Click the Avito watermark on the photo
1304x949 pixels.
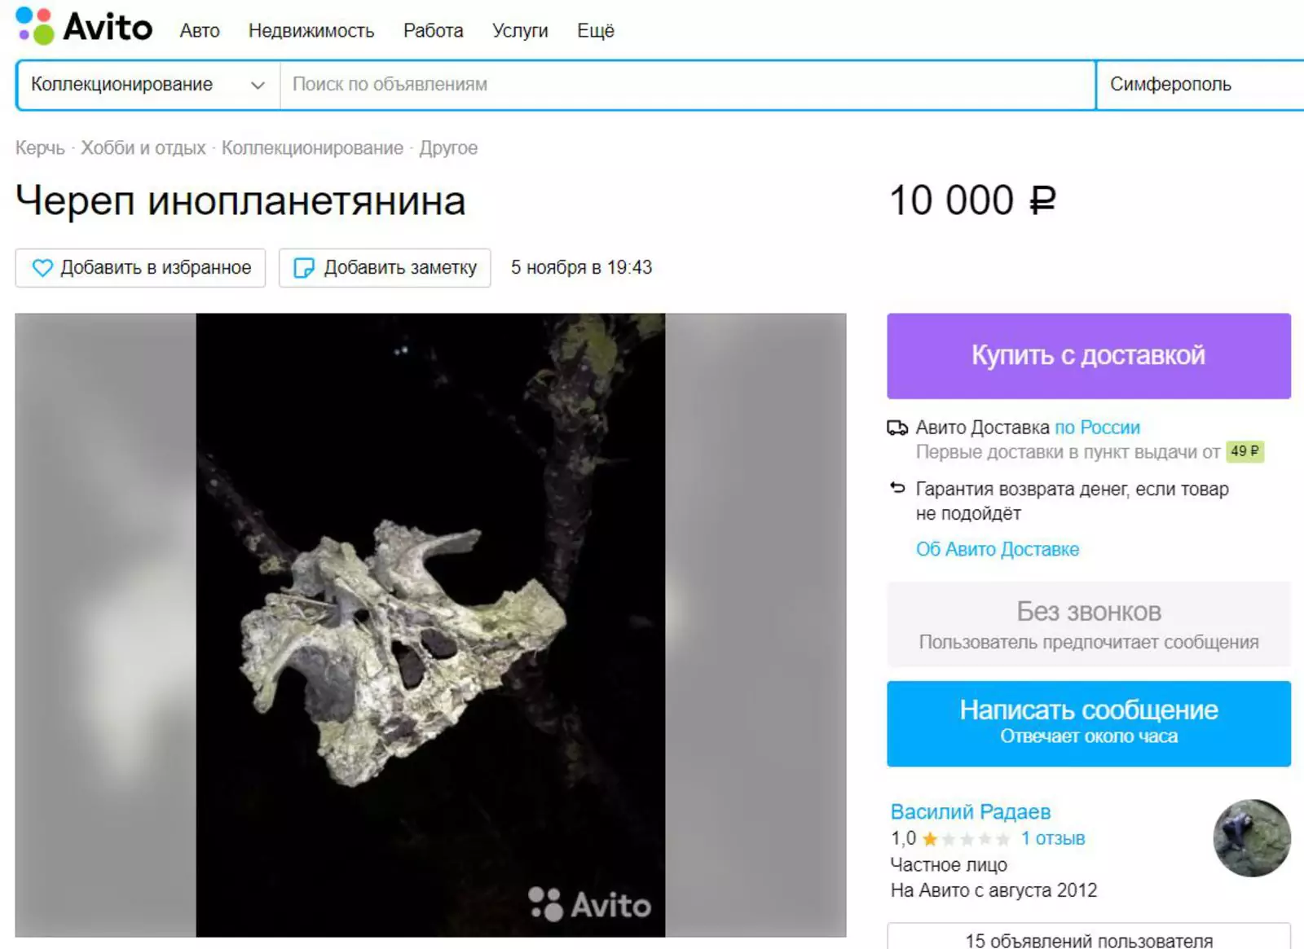tap(588, 903)
